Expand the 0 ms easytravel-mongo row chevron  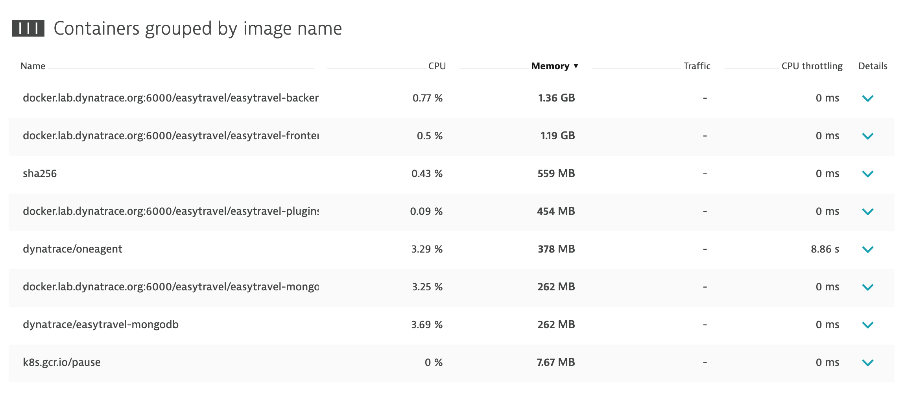point(867,287)
